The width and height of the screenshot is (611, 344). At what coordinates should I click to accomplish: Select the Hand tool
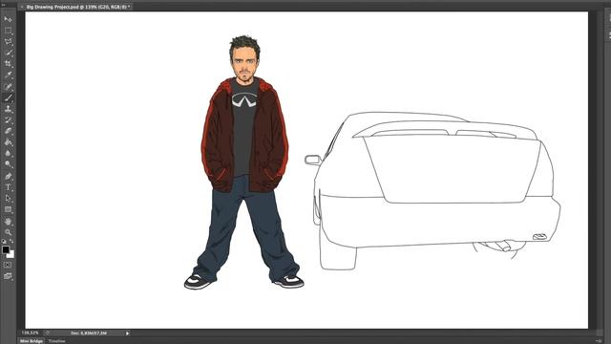pyautogui.click(x=8, y=221)
